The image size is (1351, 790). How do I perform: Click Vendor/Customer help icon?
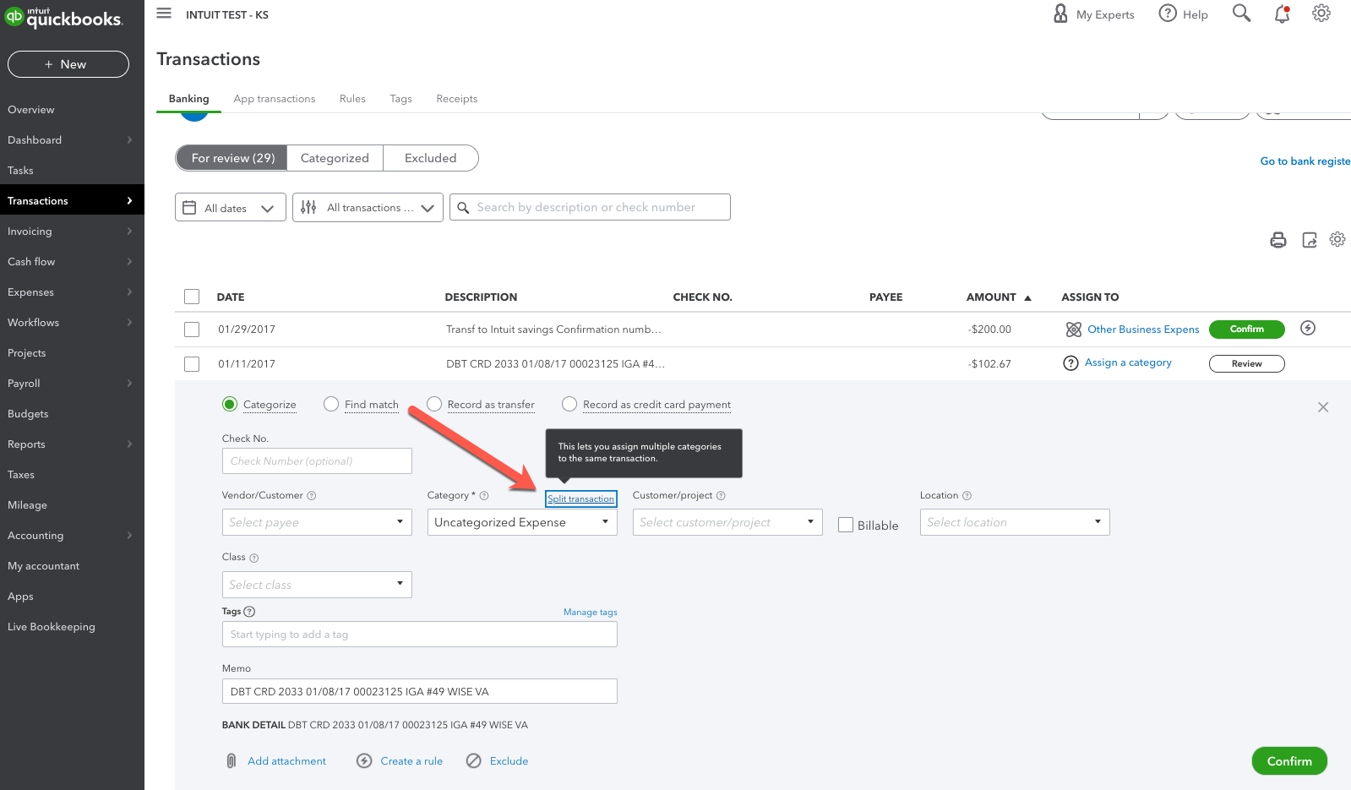click(x=312, y=496)
